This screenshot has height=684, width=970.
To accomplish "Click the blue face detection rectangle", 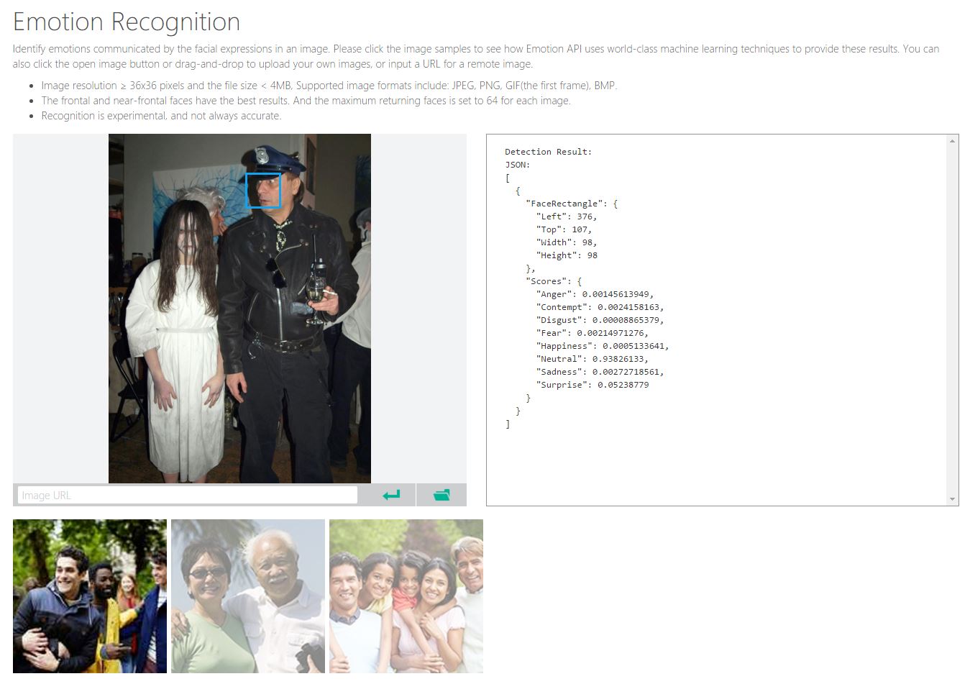I will click(x=263, y=191).
